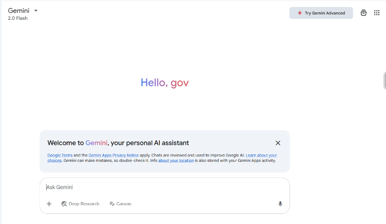386x224 pixels.
Task: Click the sparkle icon on the Gemini Advanced button
Action: pyautogui.click(x=300, y=13)
